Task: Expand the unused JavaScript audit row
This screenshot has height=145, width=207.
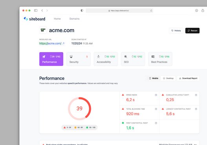Action: click(119, 144)
